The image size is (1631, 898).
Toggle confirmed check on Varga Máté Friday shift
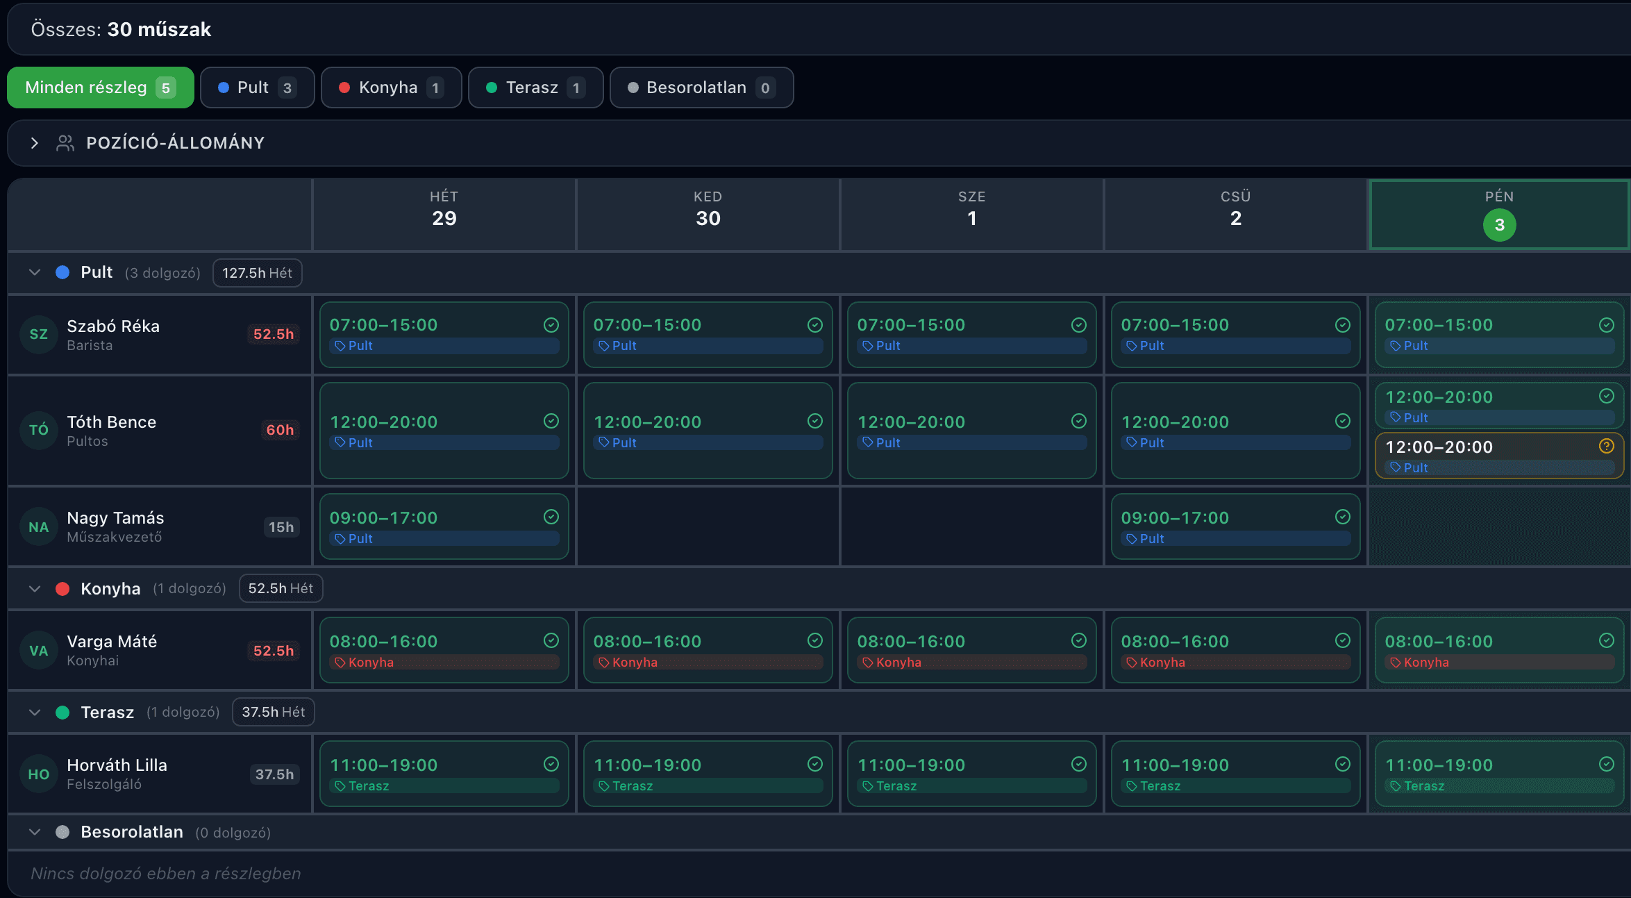[x=1606, y=640]
